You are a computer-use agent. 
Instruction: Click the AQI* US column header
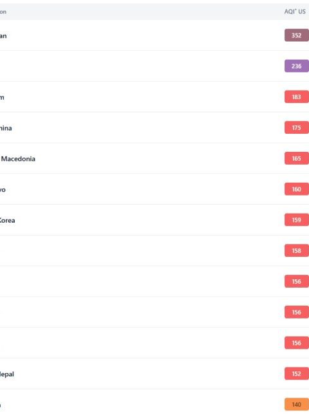click(295, 12)
